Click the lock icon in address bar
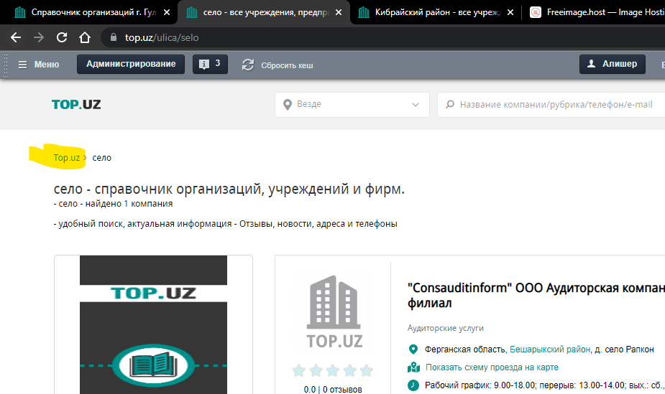This screenshot has width=665, height=394. 114,37
